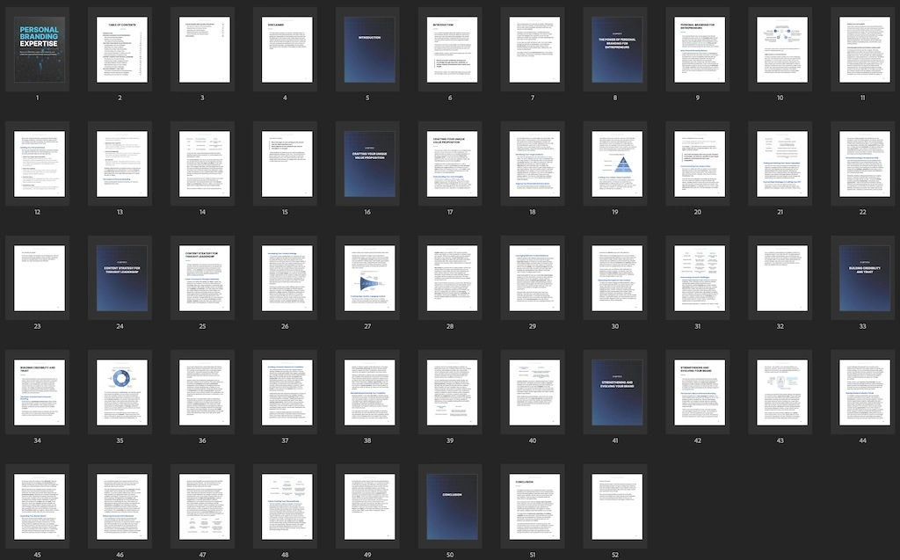Click the Conclusion text page numbered 51

[533, 506]
